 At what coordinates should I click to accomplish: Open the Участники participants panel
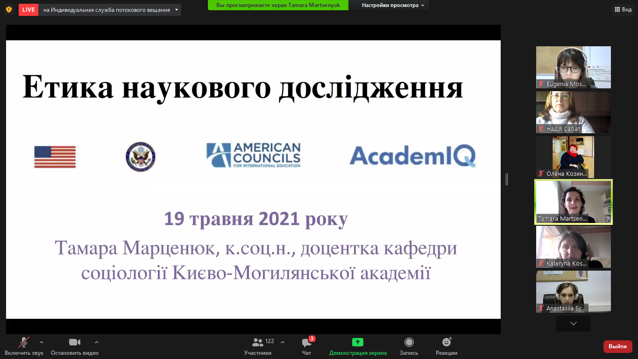tap(258, 346)
